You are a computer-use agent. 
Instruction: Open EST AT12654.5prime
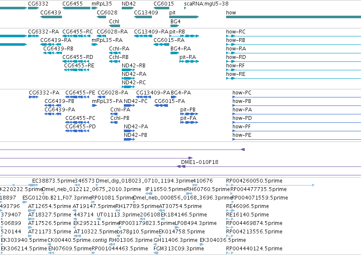pos(50,206)
